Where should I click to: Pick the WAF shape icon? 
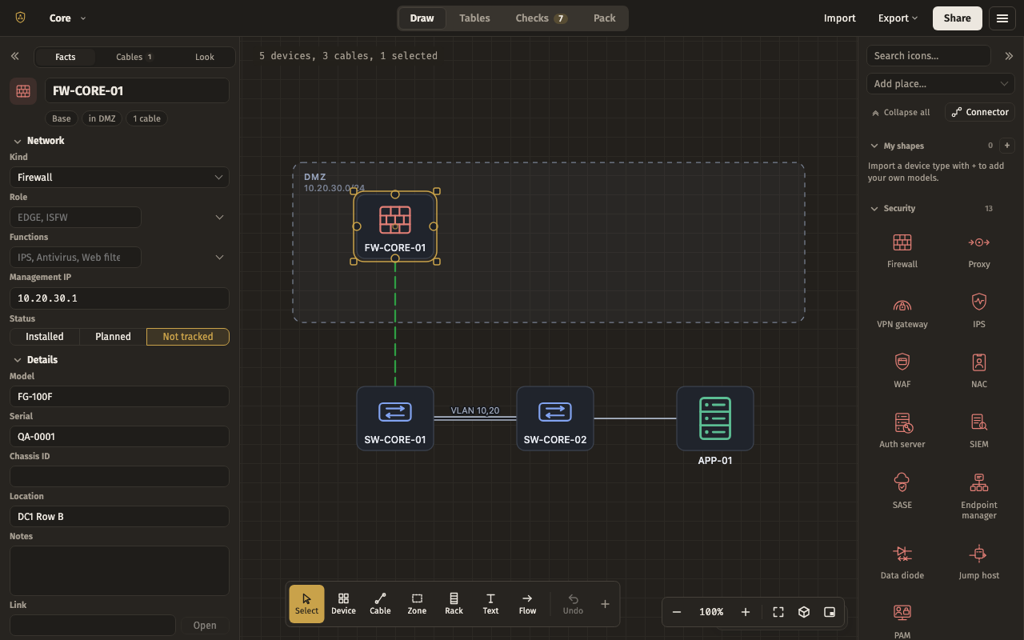click(902, 362)
